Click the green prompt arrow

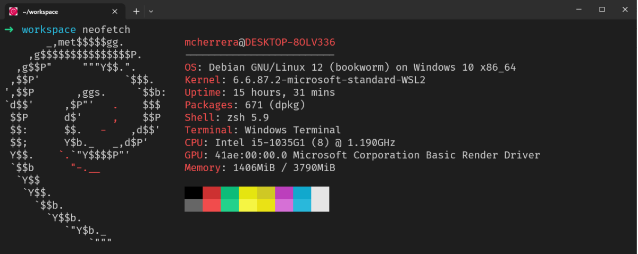pyautogui.click(x=9, y=29)
